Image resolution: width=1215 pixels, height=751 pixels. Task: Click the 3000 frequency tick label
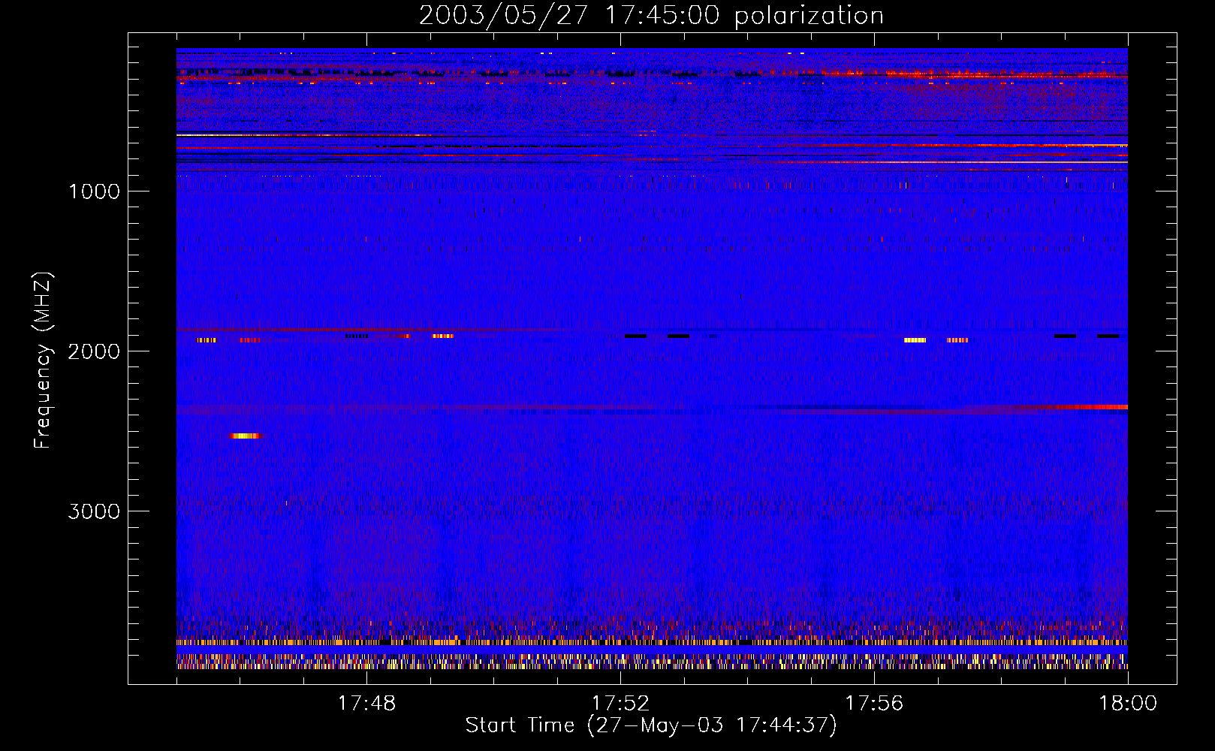pyautogui.click(x=94, y=511)
